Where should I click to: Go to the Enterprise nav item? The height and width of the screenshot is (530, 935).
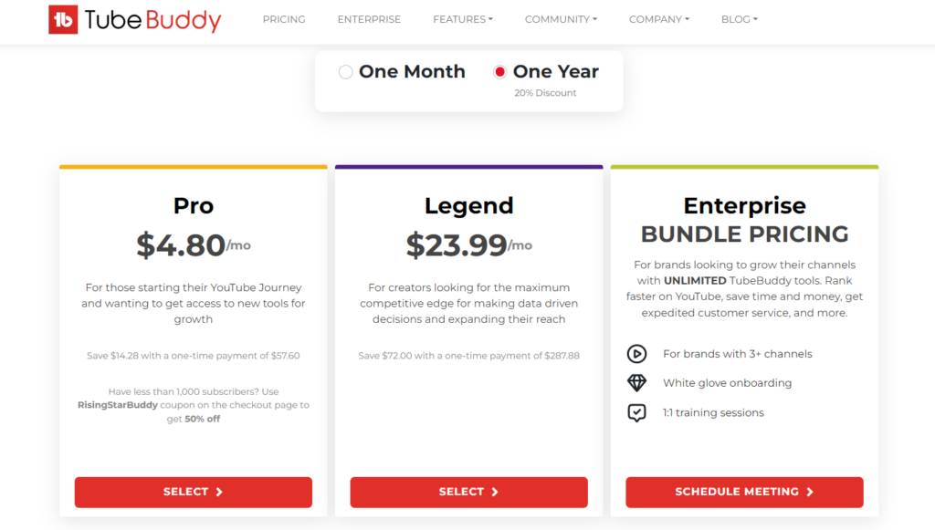[x=369, y=19]
